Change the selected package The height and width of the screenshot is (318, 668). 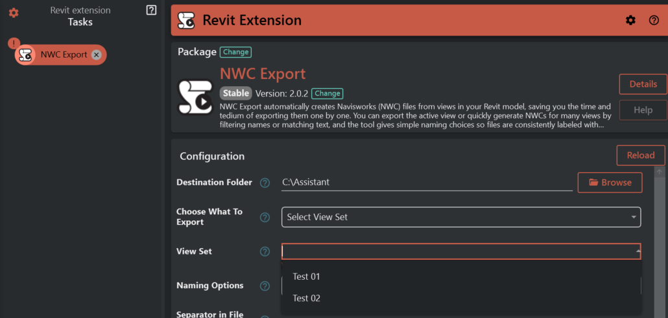click(x=235, y=52)
